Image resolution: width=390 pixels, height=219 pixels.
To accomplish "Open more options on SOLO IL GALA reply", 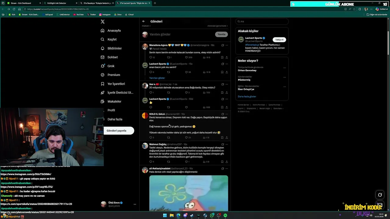I will (x=227, y=114).
